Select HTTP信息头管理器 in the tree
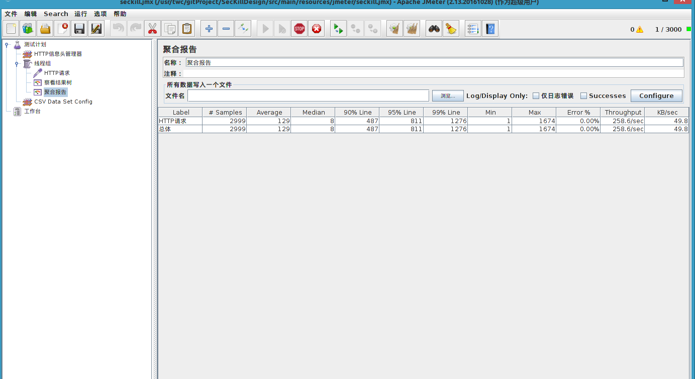Image resolution: width=695 pixels, height=379 pixels. pyautogui.click(x=58, y=54)
